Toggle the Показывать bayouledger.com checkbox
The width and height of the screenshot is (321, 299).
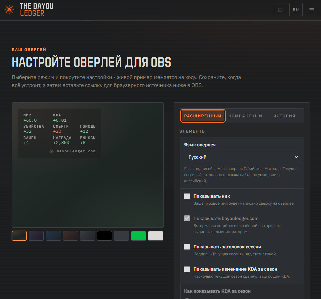(187, 218)
